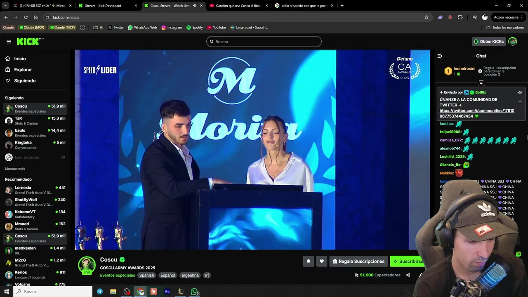Select the argentina tag
Screen dimensions: 528x297
click(x=190, y=275)
